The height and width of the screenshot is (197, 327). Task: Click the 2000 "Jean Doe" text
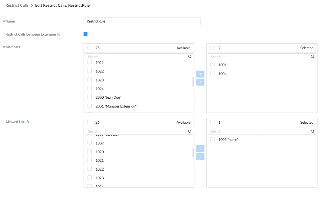tap(108, 97)
